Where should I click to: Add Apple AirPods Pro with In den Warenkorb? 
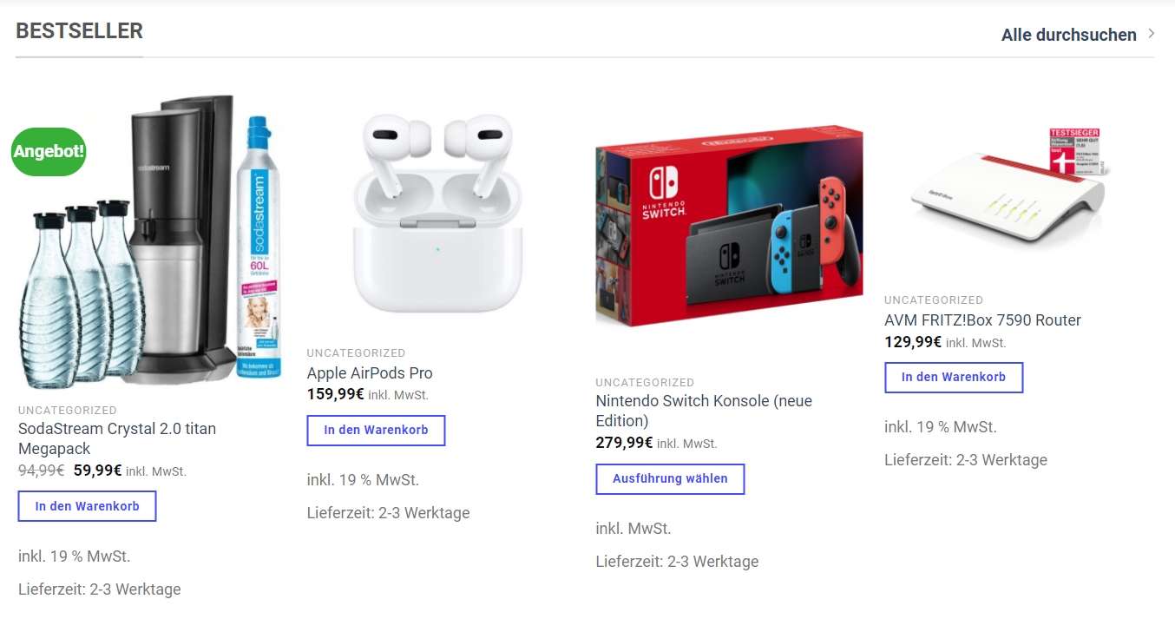[x=376, y=431]
